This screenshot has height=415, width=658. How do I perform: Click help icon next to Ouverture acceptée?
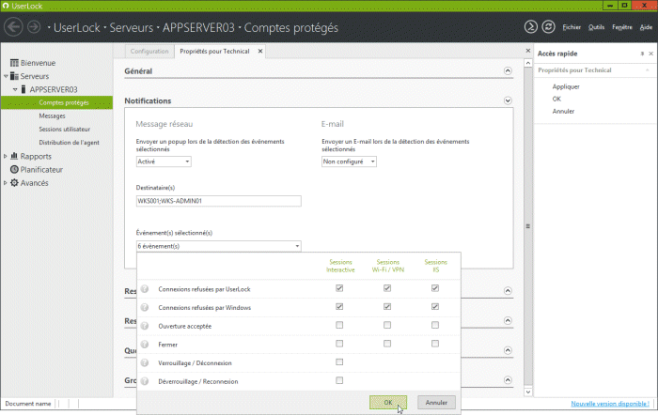tap(145, 326)
